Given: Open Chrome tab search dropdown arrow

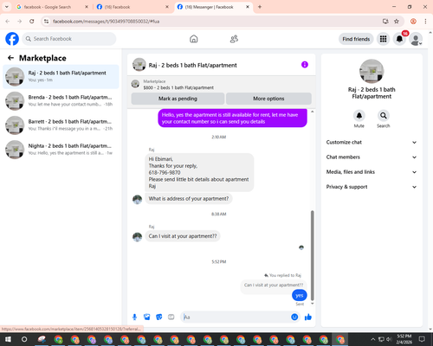Looking at the screenshot, I should pyautogui.click(x=7, y=7).
